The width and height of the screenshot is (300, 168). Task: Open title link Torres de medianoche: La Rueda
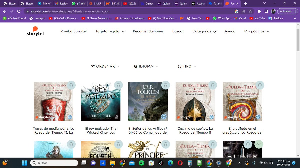54,130
